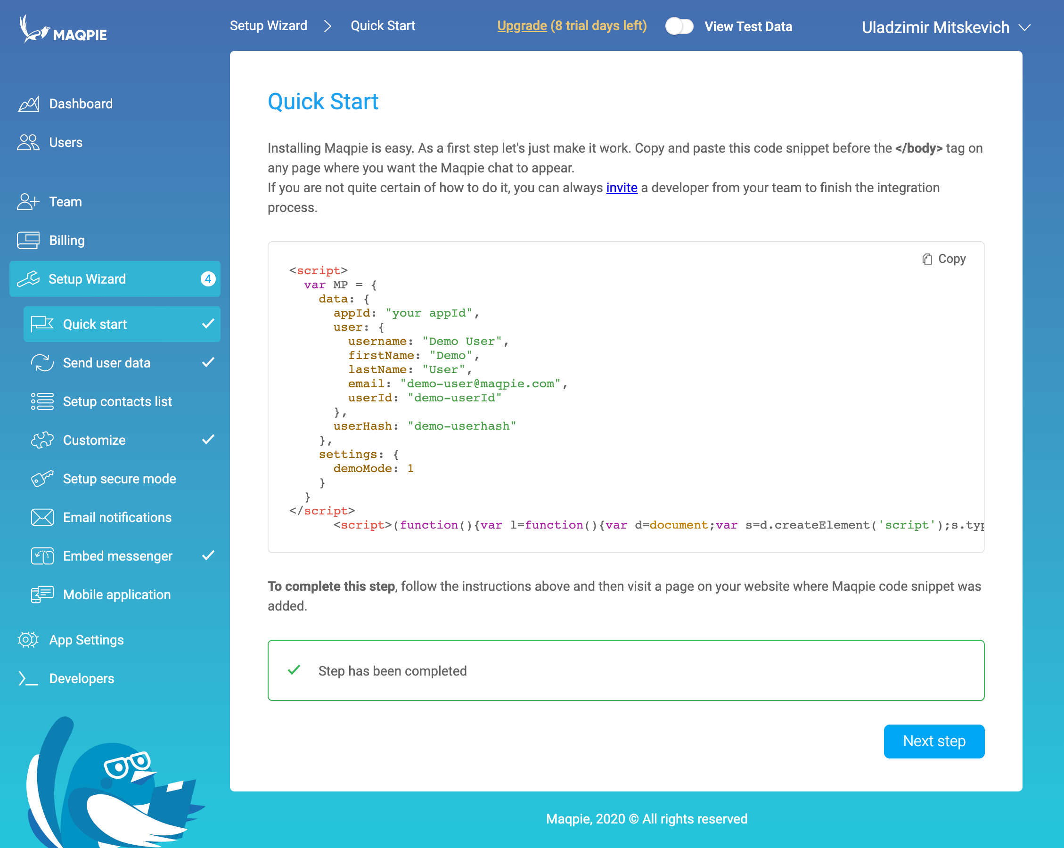Click the Quick Start heading
Screen dimensions: 1064x848
[x=323, y=102]
